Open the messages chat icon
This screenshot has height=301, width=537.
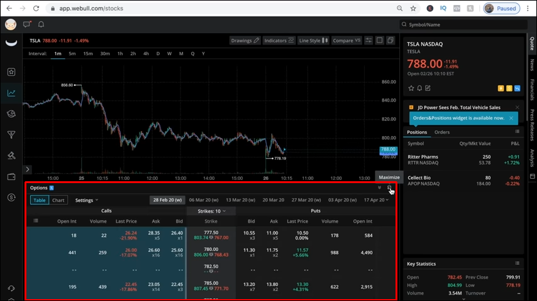pos(26,24)
